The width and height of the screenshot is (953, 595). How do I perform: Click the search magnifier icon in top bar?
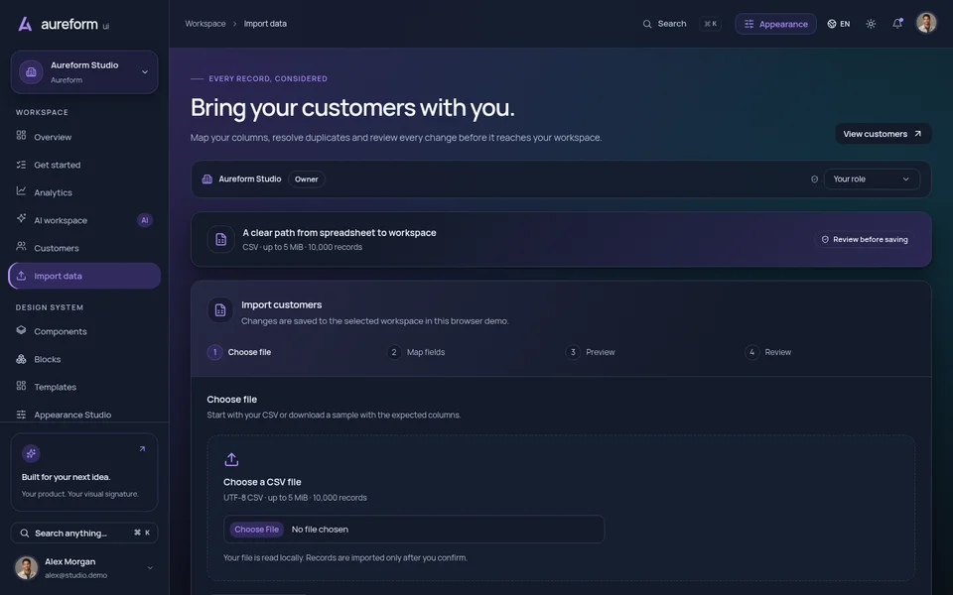(x=647, y=24)
